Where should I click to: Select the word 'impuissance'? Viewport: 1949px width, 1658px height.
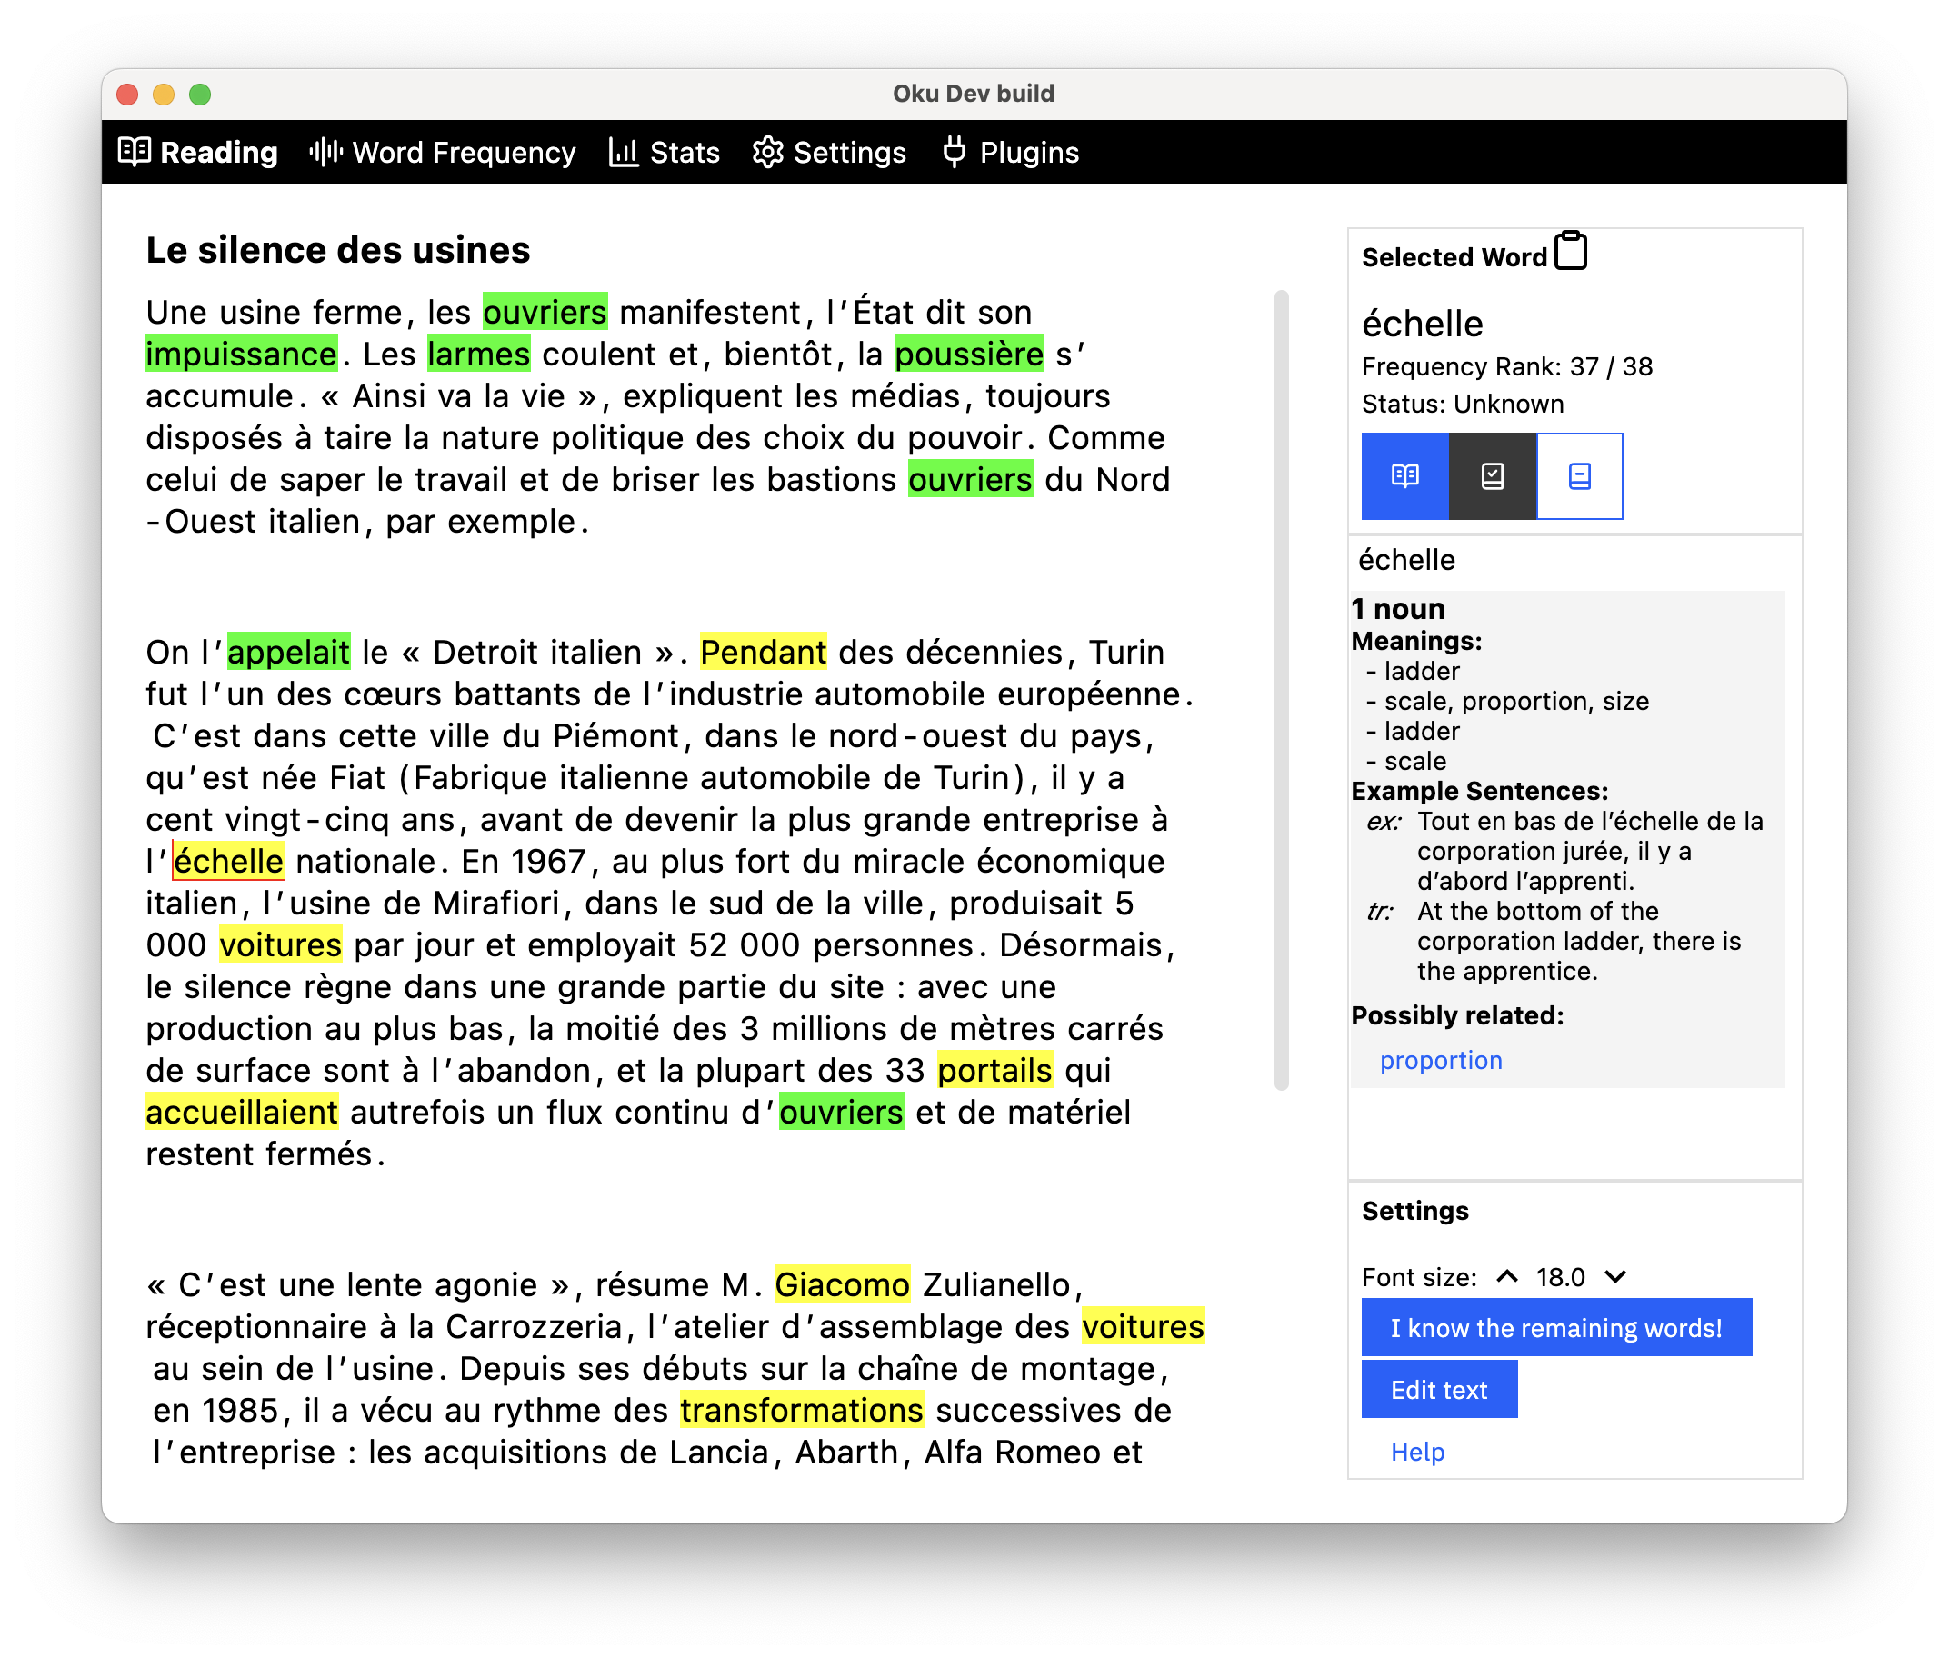pos(242,354)
